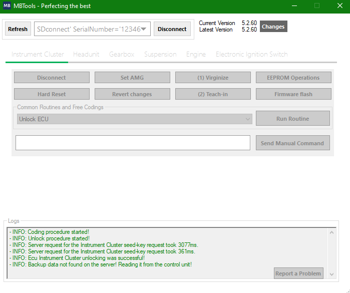Viewport: 350px width, 293px height.
Task: Open the Electronic Ignition Switch tab
Action: click(x=251, y=54)
